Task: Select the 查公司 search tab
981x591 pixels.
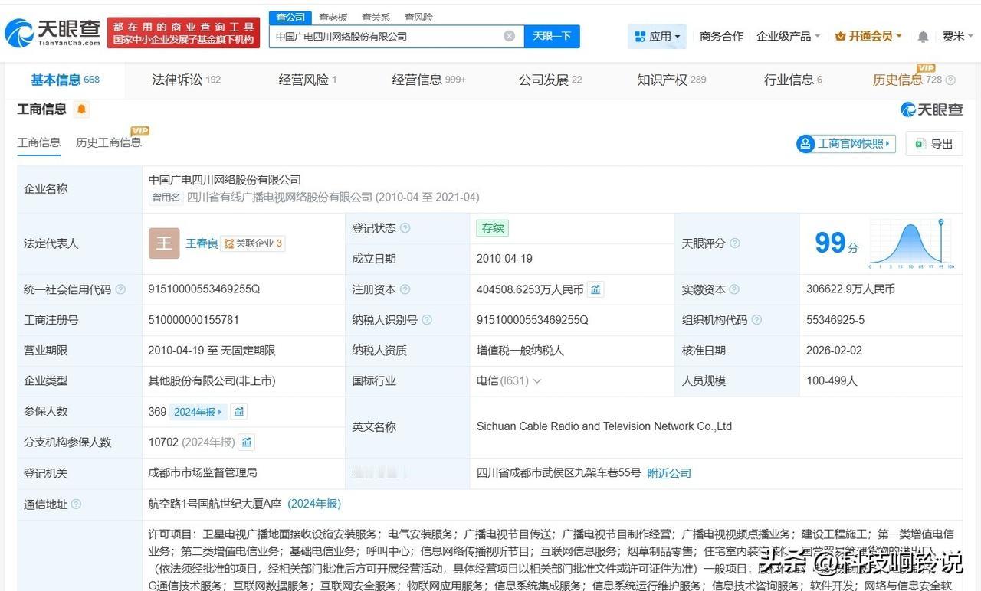Action: pos(290,17)
